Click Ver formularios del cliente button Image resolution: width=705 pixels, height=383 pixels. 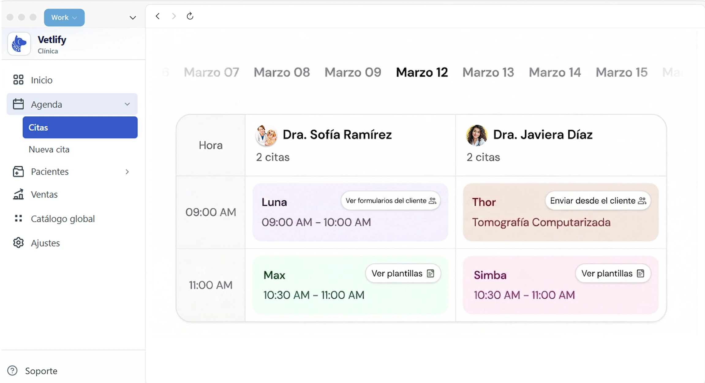coord(390,201)
